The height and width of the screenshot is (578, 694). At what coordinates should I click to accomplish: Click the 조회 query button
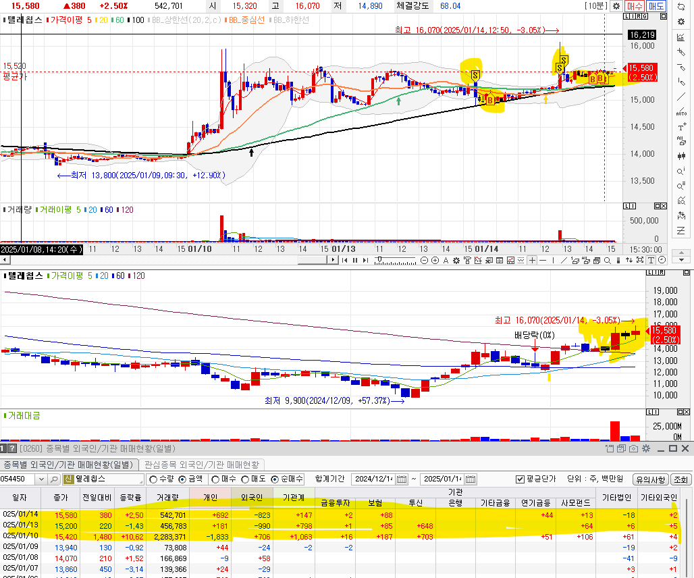pyautogui.click(x=680, y=479)
